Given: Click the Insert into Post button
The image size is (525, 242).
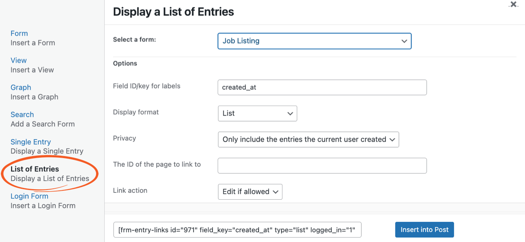Looking at the screenshot, I should [x=424, y=229].
